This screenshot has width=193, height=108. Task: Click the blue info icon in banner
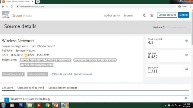point(7,100)
